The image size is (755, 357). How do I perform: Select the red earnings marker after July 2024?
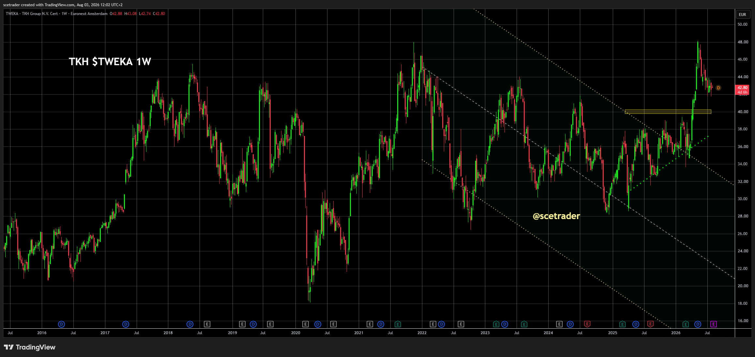[587, 324]
